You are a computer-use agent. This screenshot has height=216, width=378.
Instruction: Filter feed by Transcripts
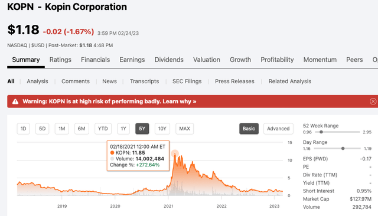(144, 81)
